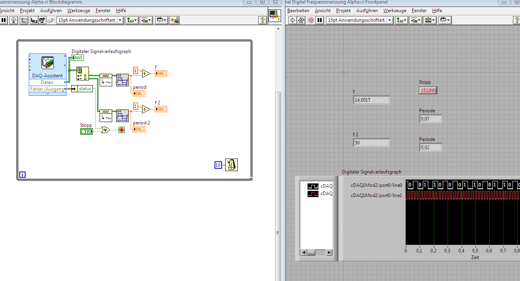Open Ausführen menu in Blockdiagramm window
Image resolution: width=520 pixels, height=281 pixels.
click(x=51, y=11)
